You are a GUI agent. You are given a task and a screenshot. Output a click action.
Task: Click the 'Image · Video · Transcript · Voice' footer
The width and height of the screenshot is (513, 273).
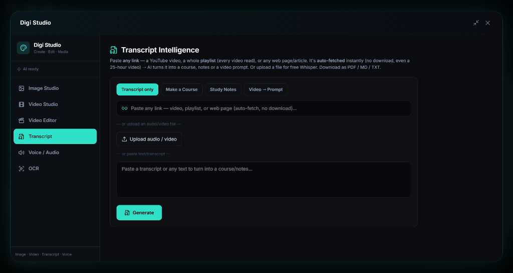(x=44, y=254)
